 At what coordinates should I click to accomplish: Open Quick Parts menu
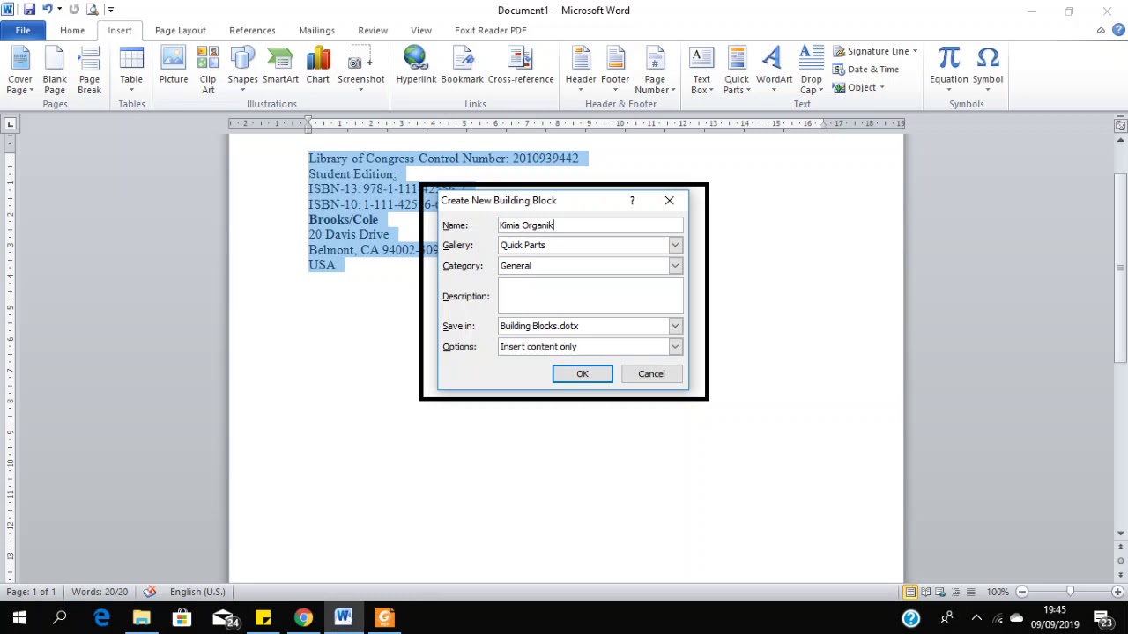(737, 70)
